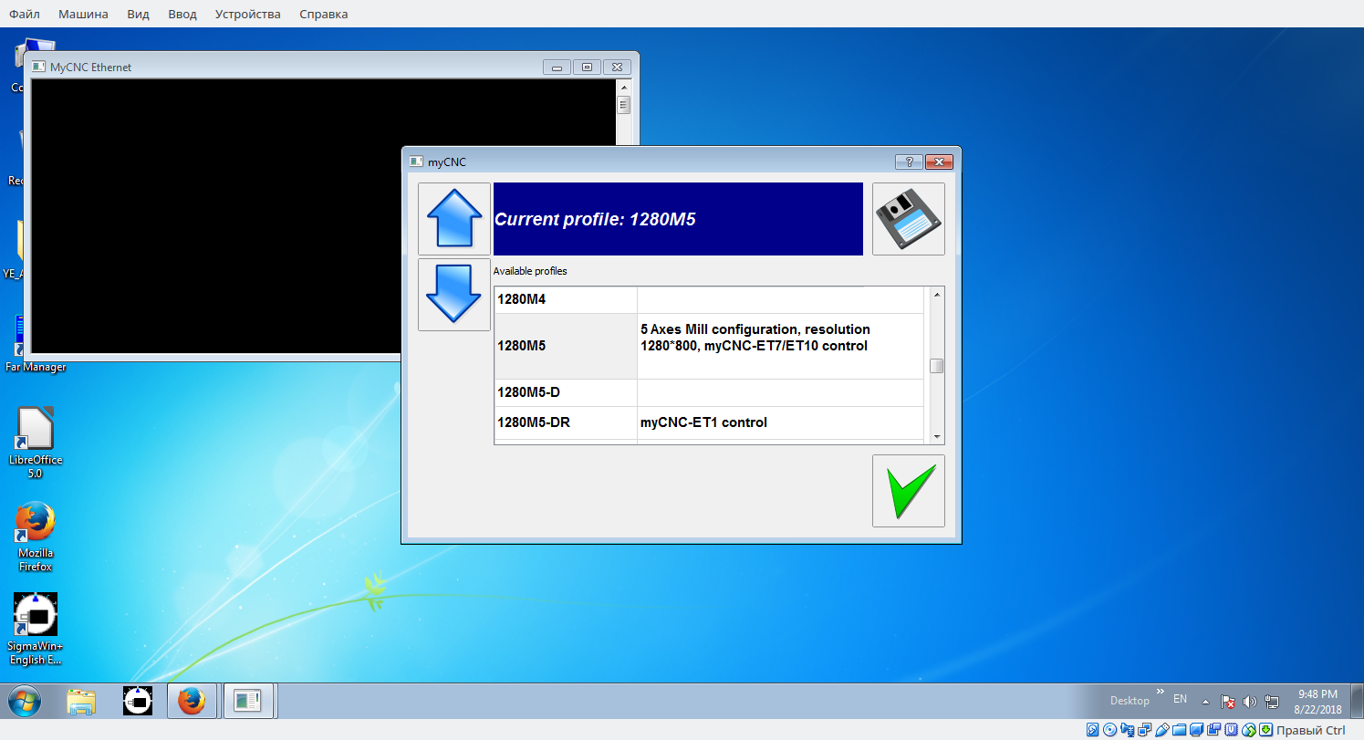Confirm with the green checkmark button
Screen dimensions: 1364x740
pos(908,491)
